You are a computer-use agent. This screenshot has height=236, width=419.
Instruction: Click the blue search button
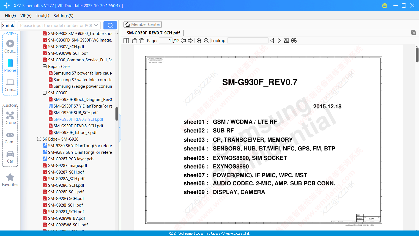(x=110, y=25)
